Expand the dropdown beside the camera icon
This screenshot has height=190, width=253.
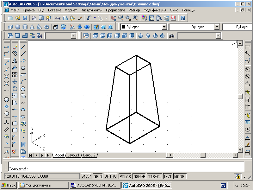(218, 36)
